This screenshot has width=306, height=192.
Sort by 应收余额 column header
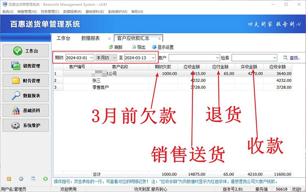pos(278,67)
